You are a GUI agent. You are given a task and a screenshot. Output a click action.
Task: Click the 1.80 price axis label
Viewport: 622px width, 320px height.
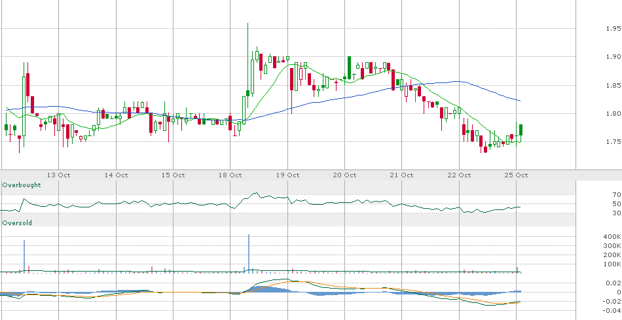point(613,114)
